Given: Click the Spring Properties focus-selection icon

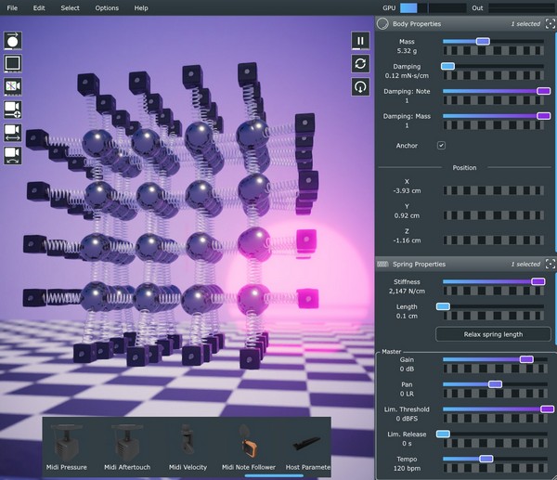Looking at the screenshot, I should tap(550, 265).
